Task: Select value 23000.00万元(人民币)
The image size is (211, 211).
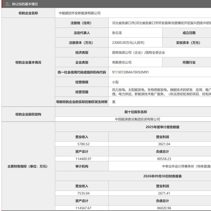Action: (128, 43)
